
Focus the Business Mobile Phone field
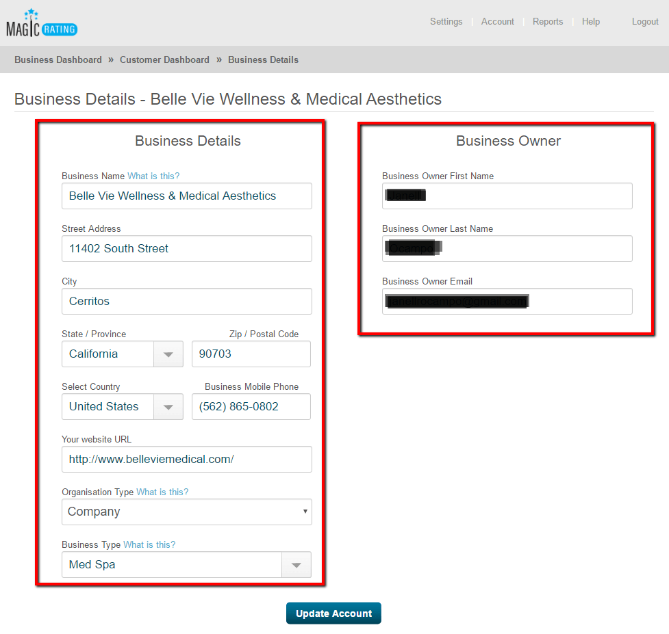(251, 407)
